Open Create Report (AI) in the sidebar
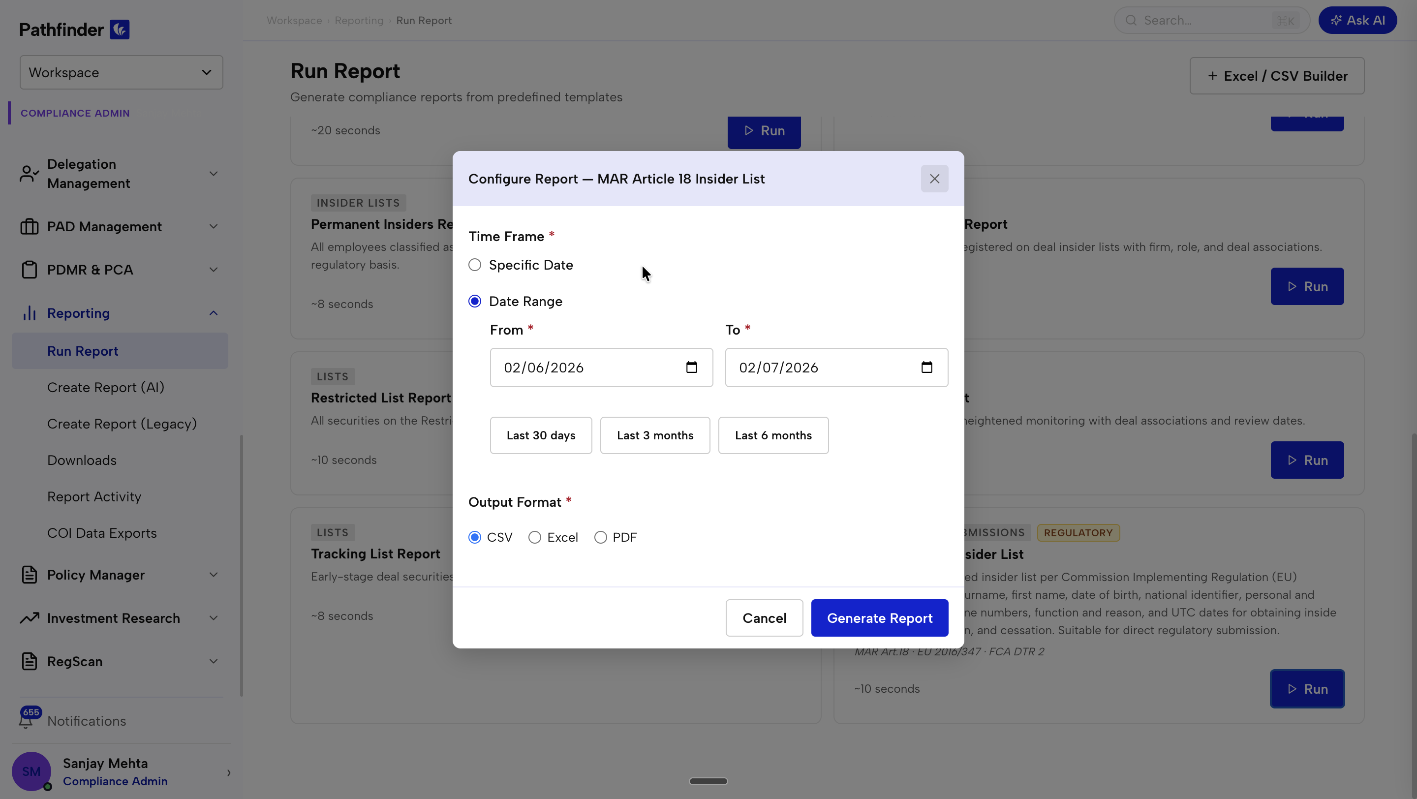 click(106, 388)
